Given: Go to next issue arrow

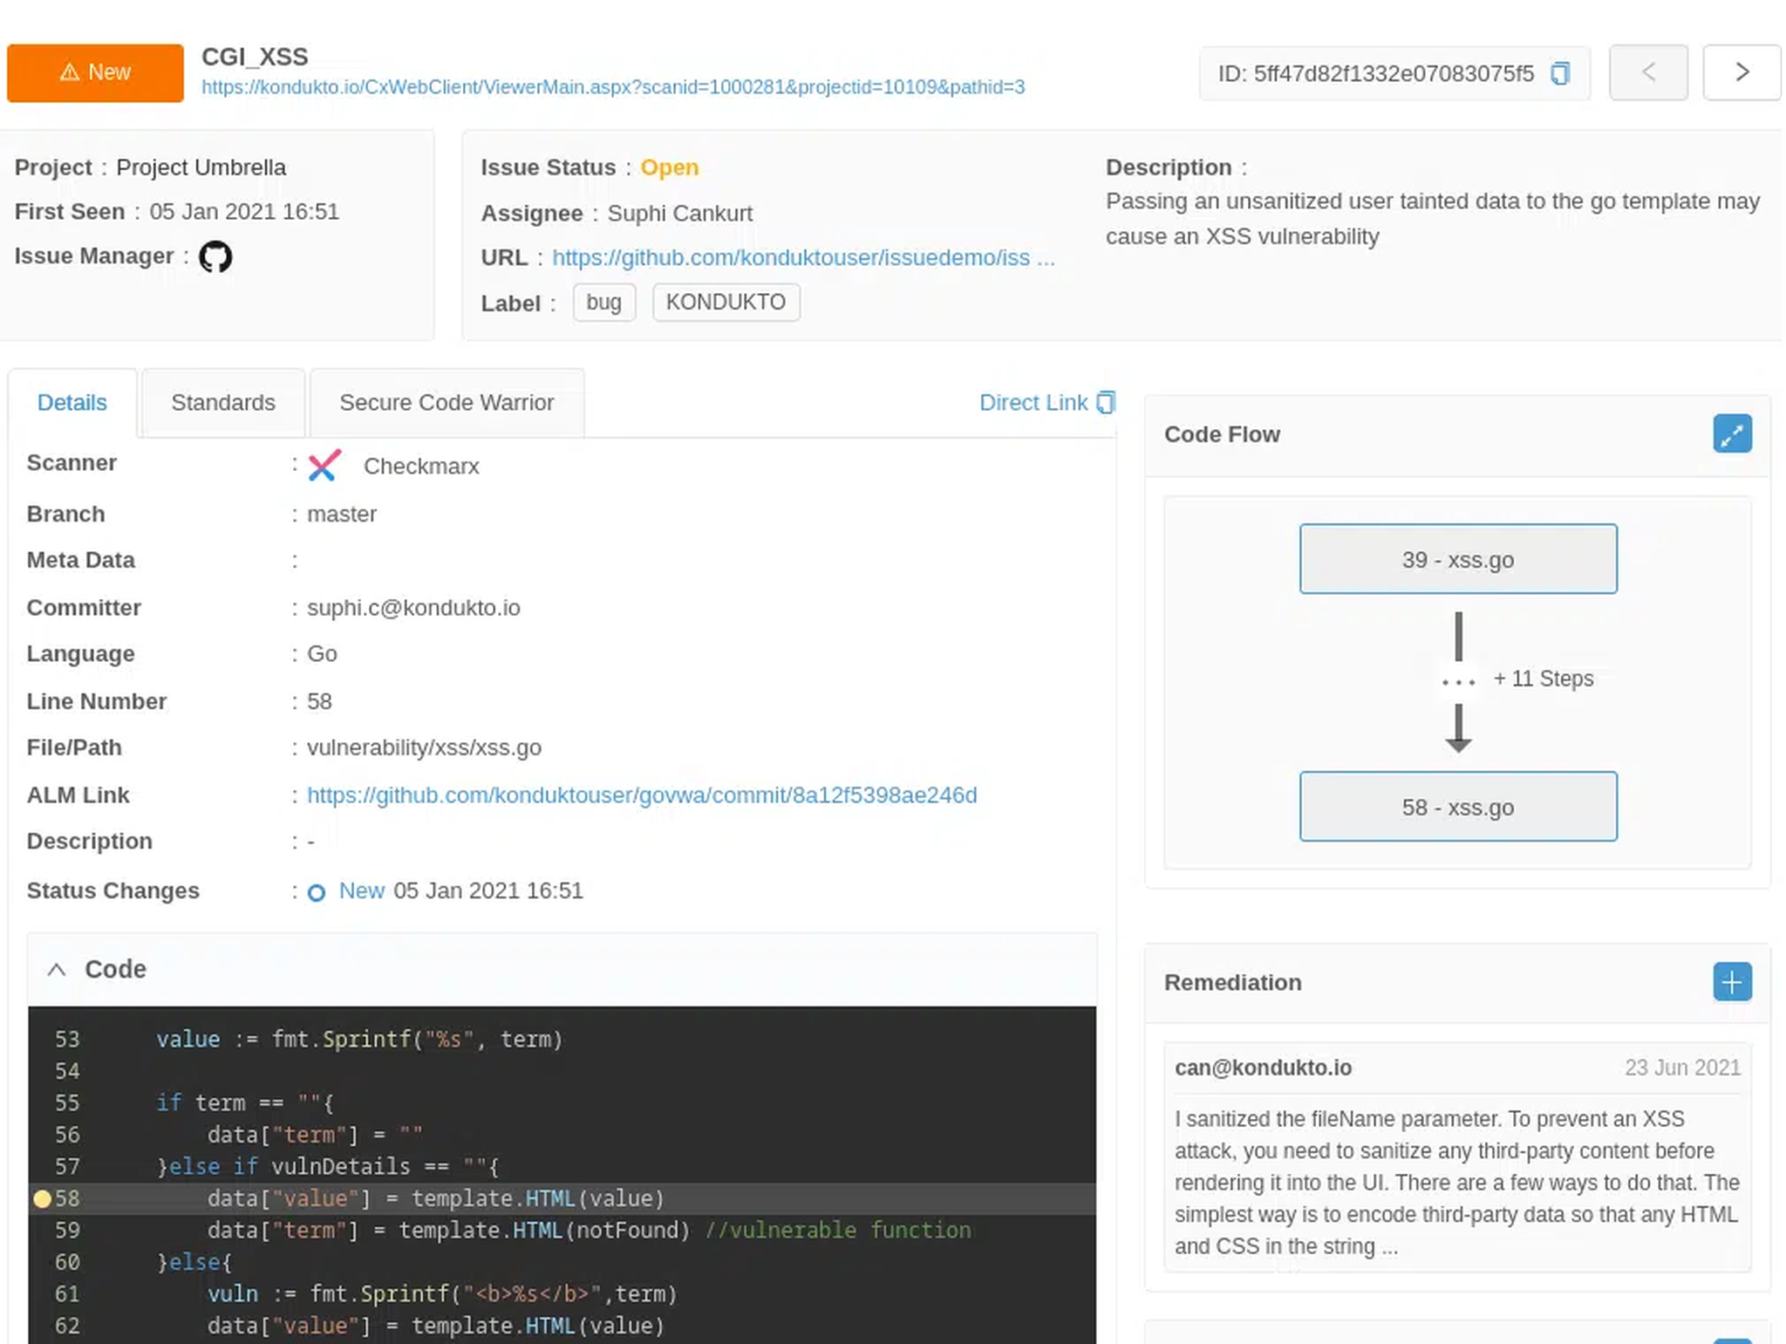Looking at the screenshot, I should point(1741,72).
